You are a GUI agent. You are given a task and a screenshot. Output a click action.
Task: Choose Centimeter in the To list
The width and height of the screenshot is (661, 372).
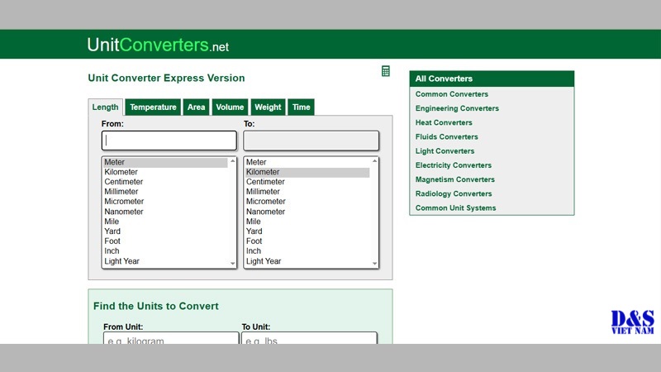[x=307, y=182]
